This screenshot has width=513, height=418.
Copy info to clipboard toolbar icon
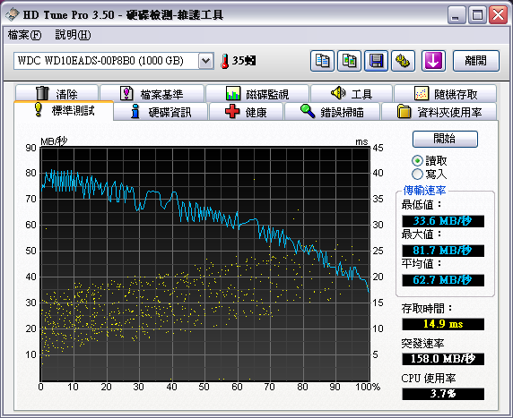322,61
